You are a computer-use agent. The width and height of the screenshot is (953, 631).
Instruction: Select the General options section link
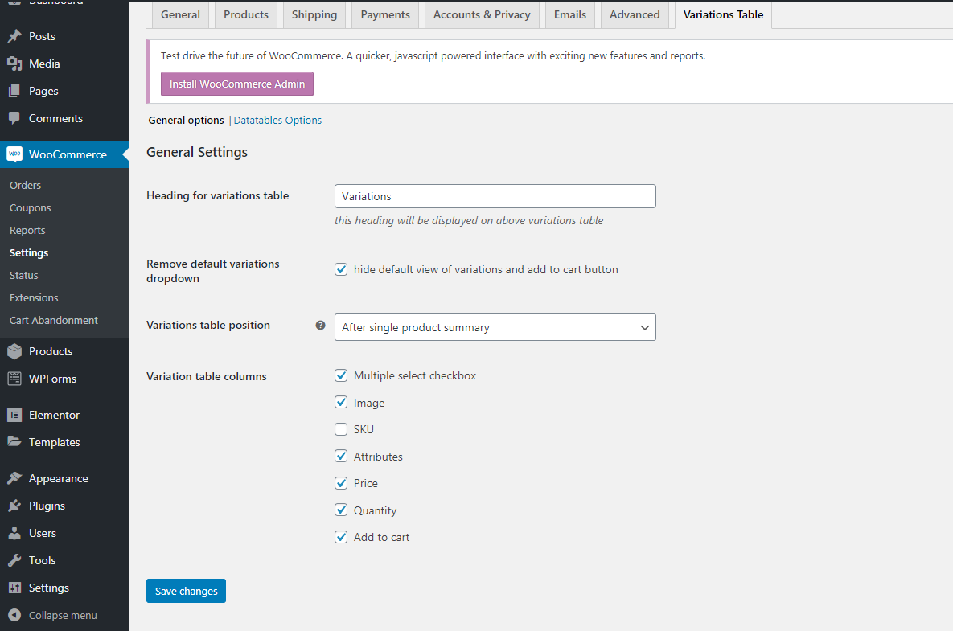pos(186,121)
